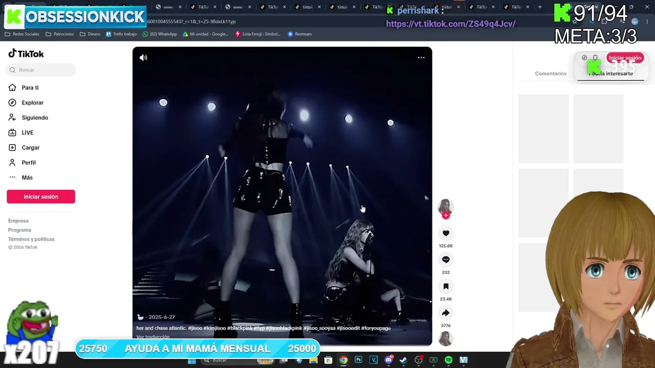Open the Cargar upload page

[x=31, y=148]
